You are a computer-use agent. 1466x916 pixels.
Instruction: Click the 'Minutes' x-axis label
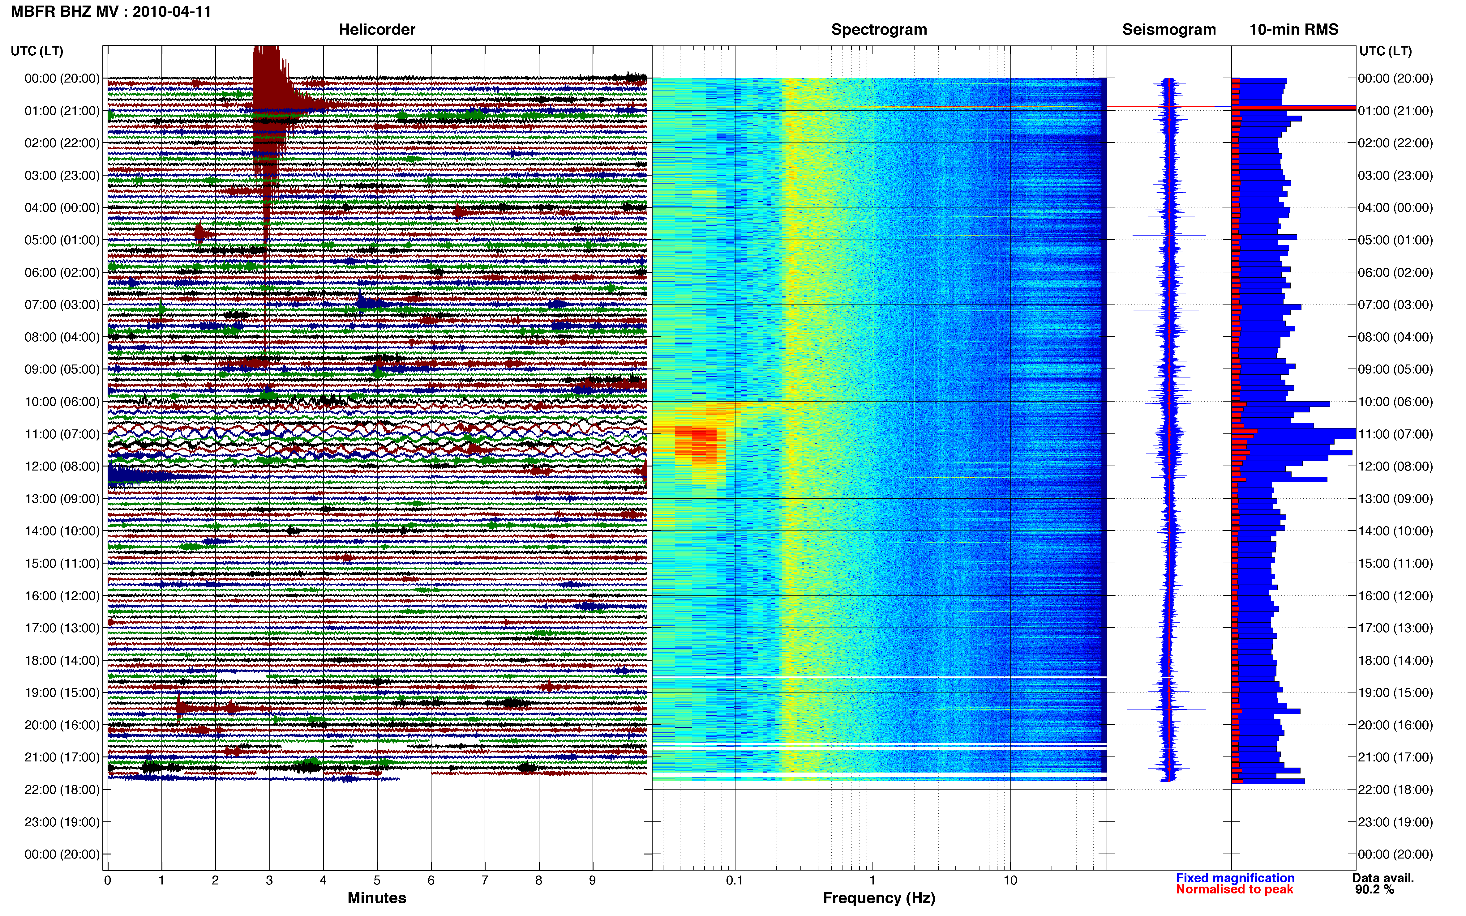377,898
